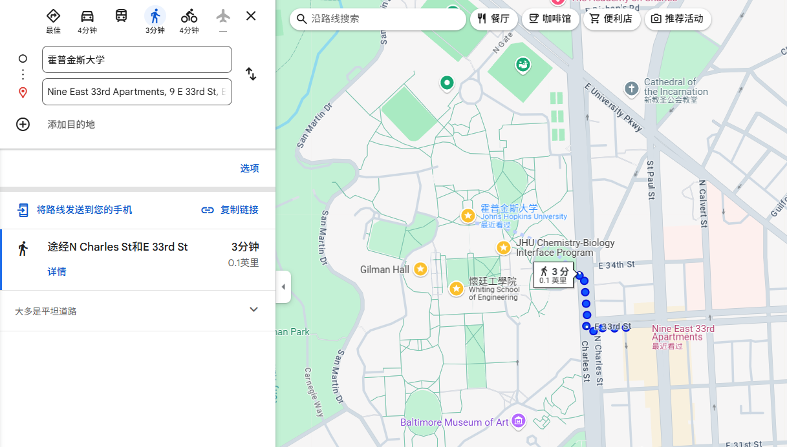
Task: Select the driving travel mode icon
Action: 87,17
